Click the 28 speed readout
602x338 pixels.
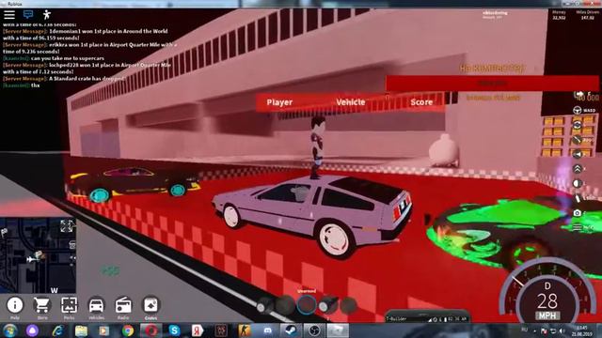(x=547, y=301)
